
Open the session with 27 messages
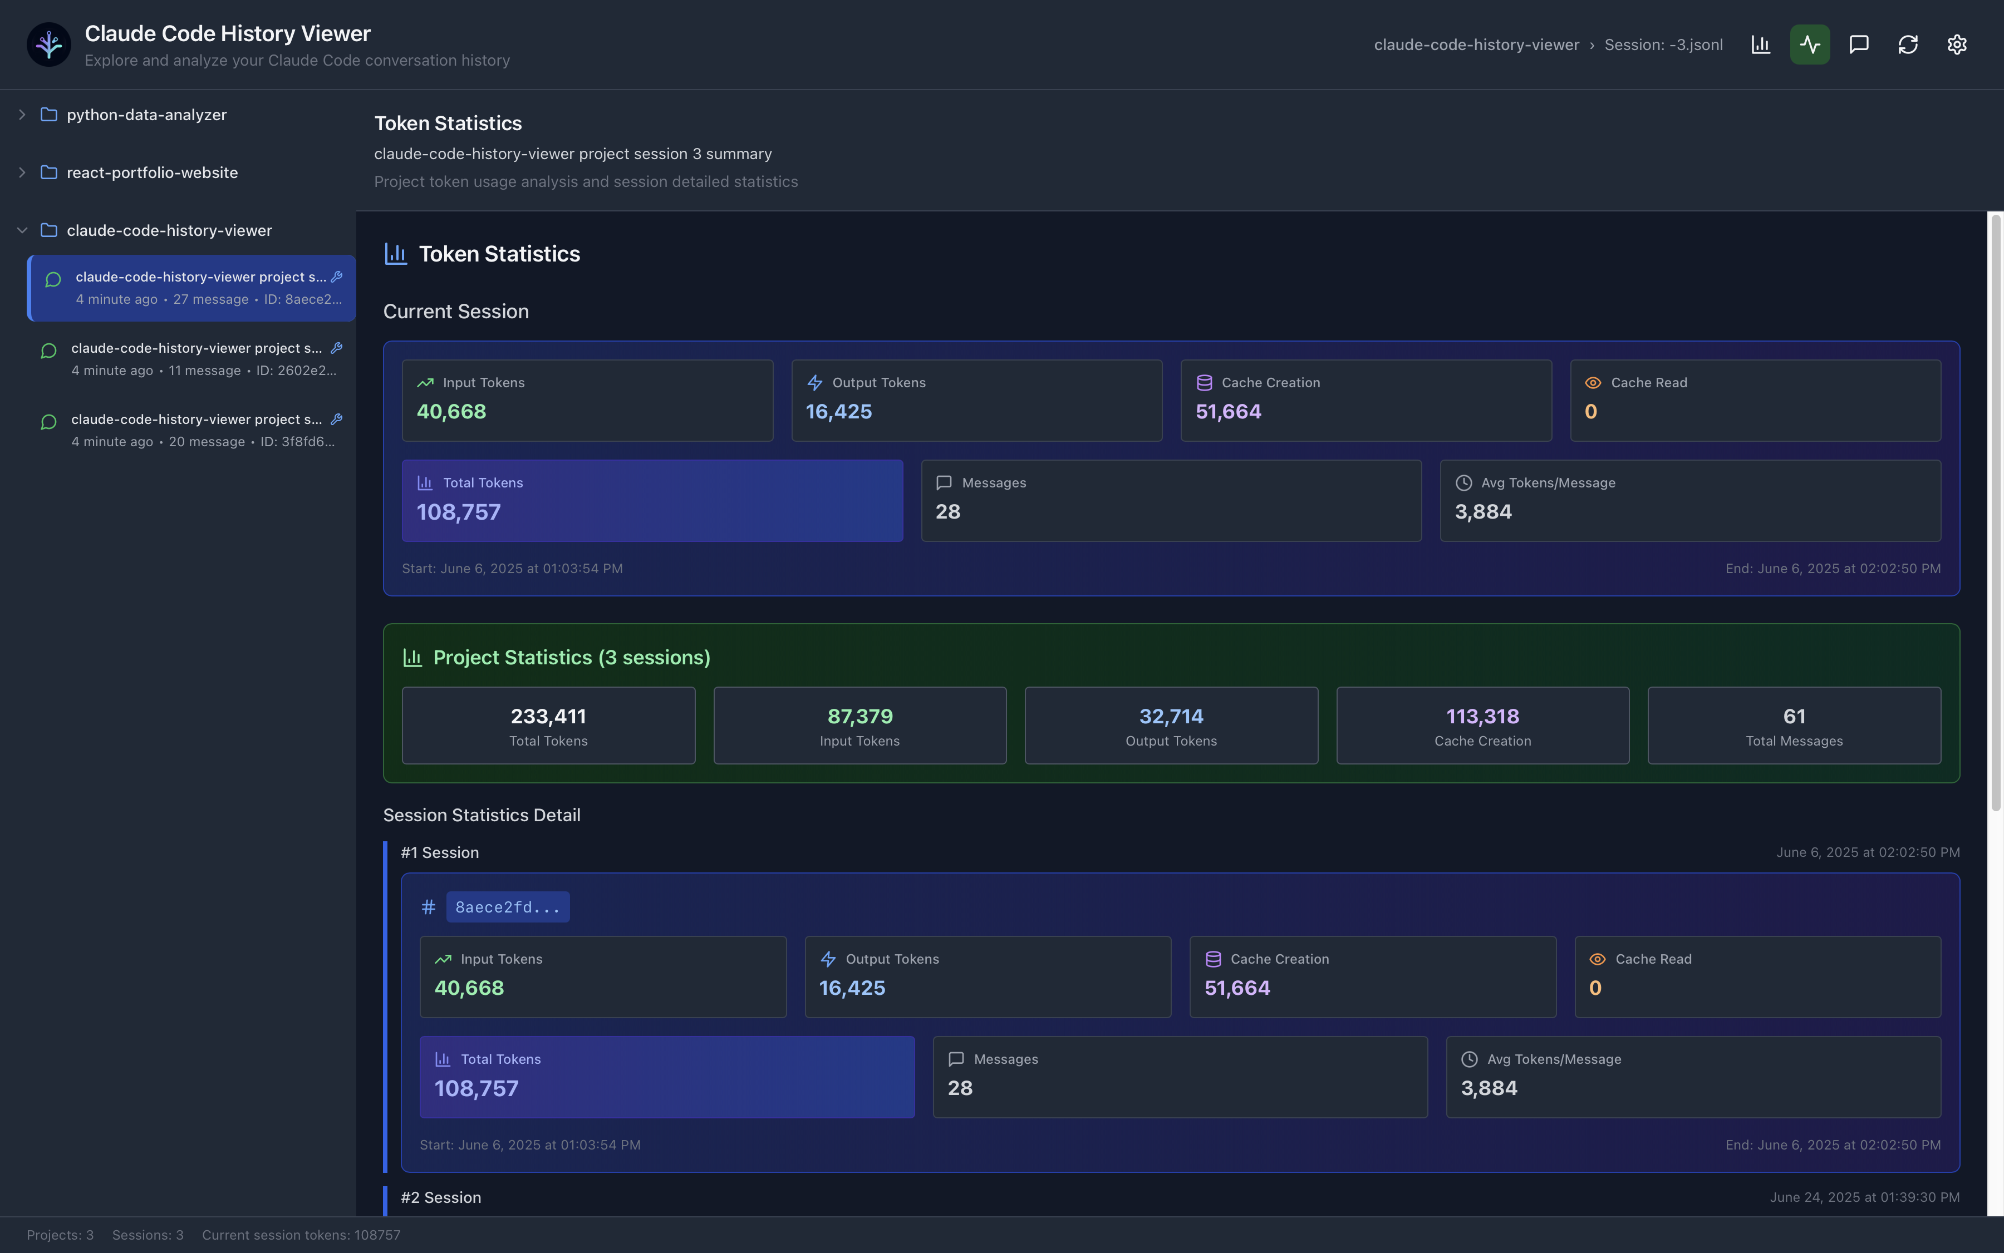pyautogui.click(x=191, y=288)
